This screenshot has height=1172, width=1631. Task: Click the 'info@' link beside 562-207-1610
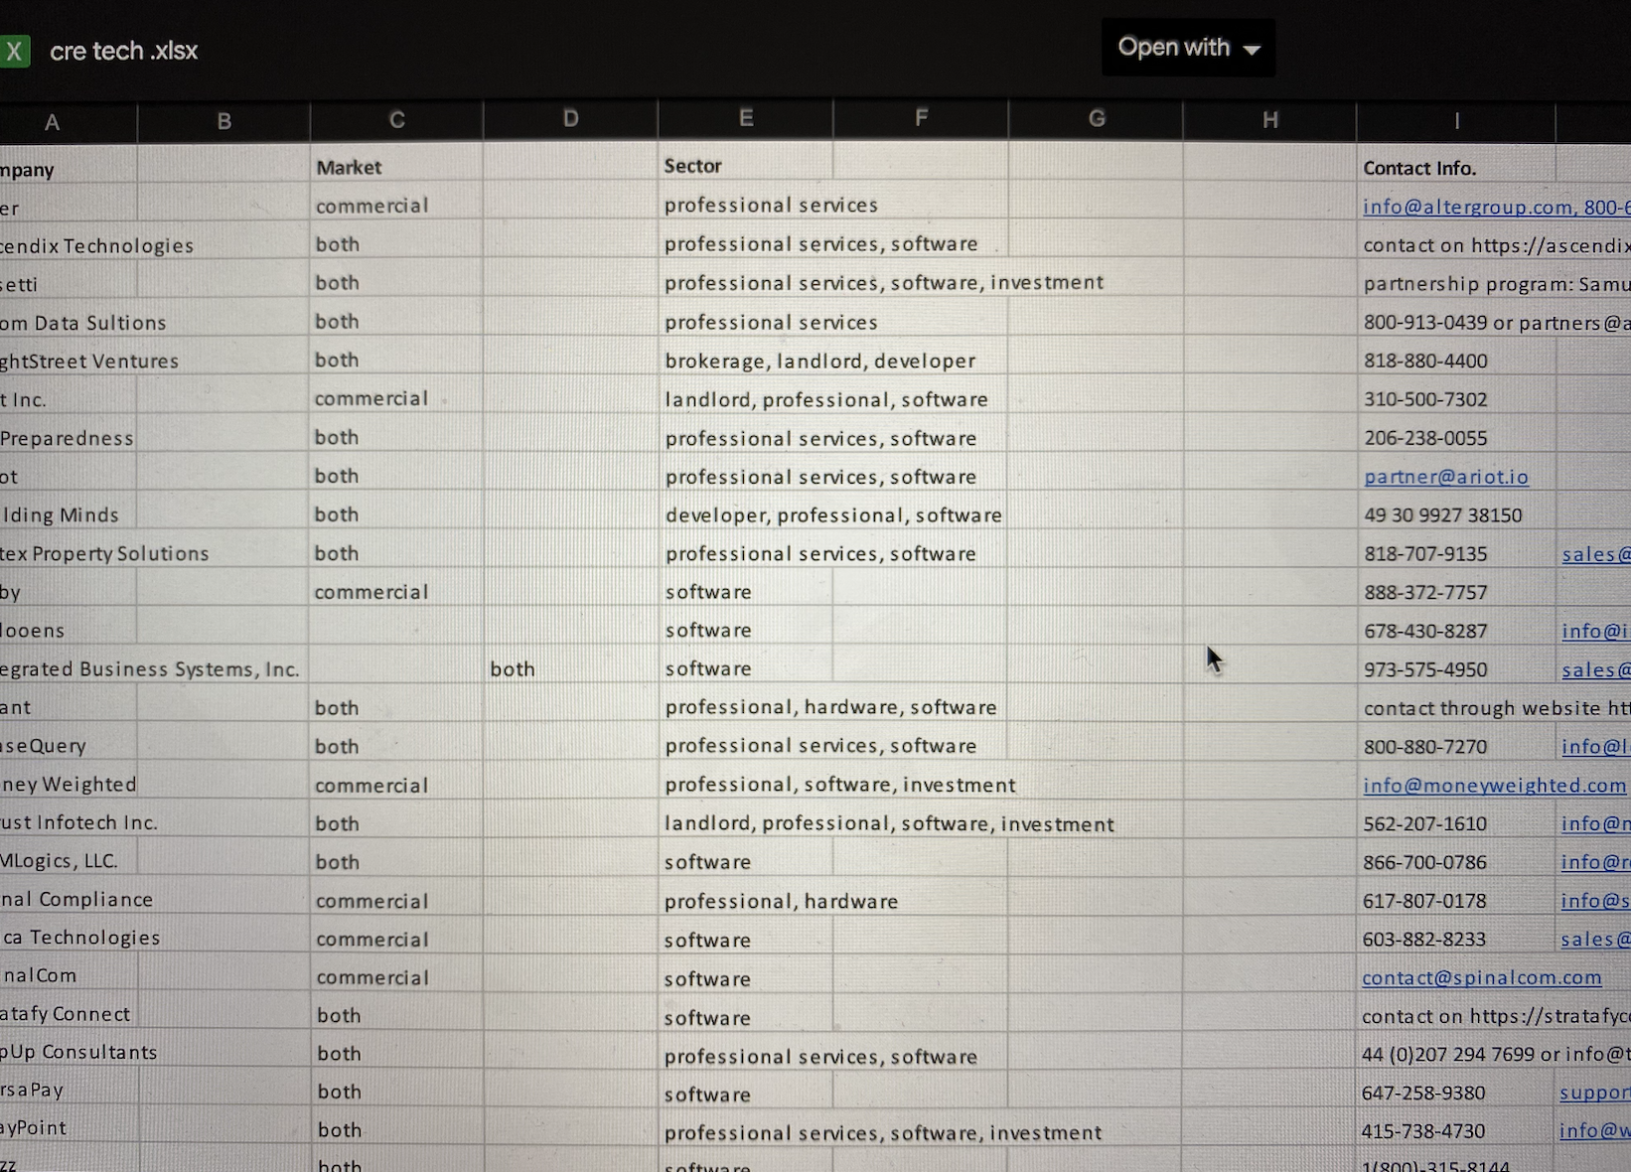pos(1595,823)
